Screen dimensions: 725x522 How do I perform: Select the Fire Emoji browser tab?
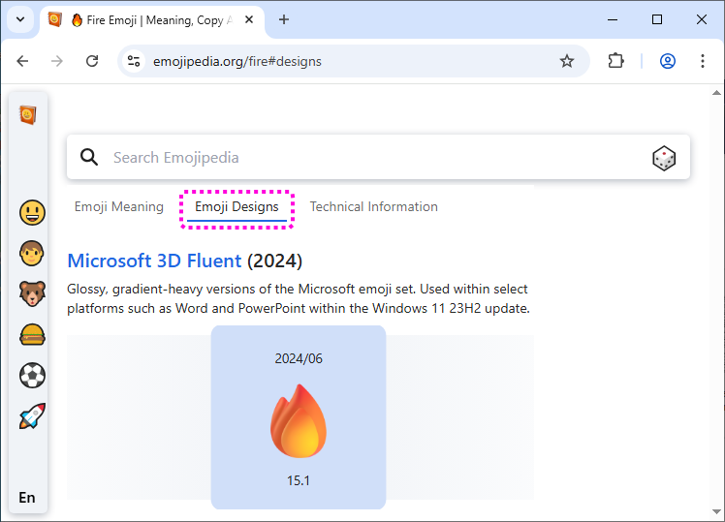[x=152, y=20]
